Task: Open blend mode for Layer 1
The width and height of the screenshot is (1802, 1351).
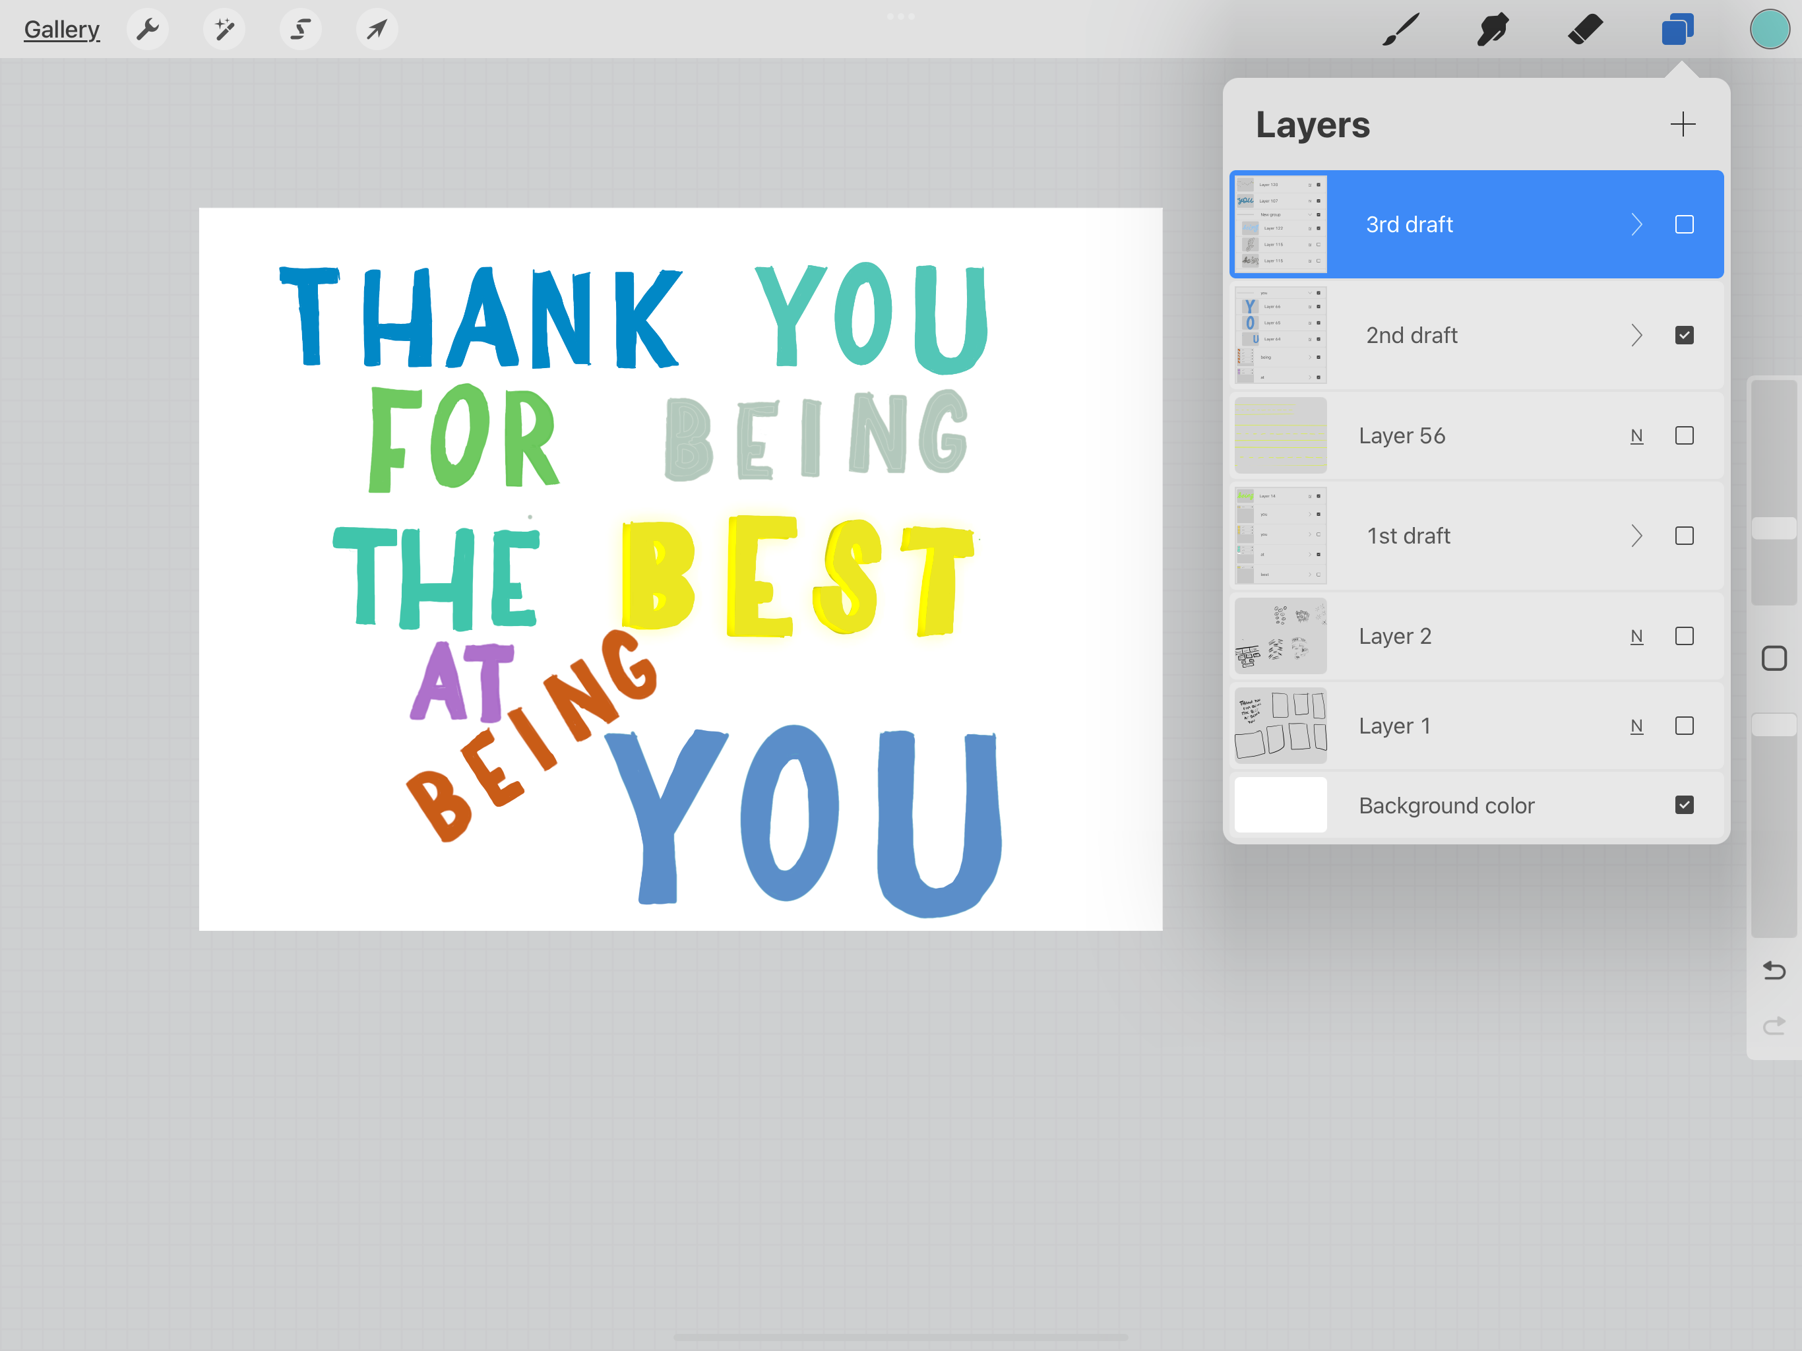Action: point(1636,726)
